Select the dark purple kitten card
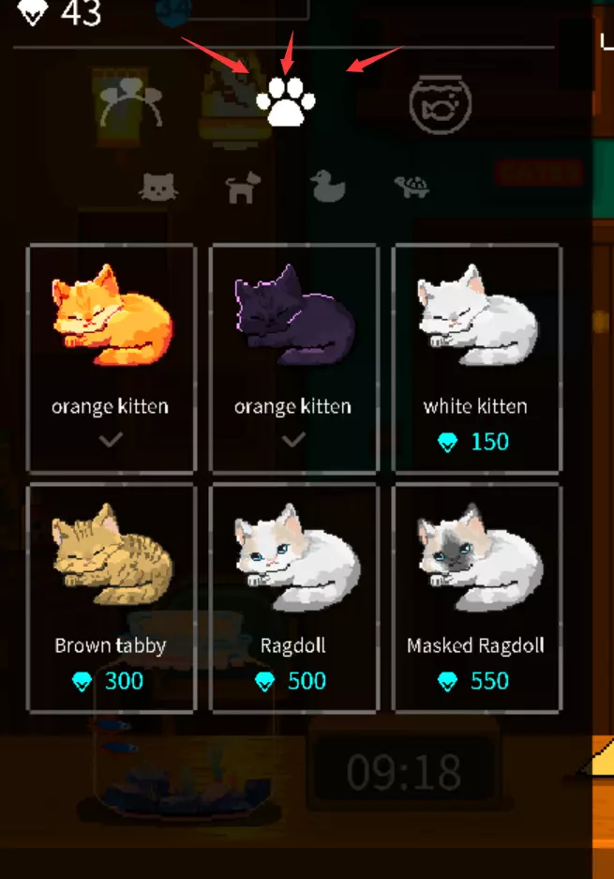This screenshot has height=879, width=614. pyautogui.click(x=294, y=358)
